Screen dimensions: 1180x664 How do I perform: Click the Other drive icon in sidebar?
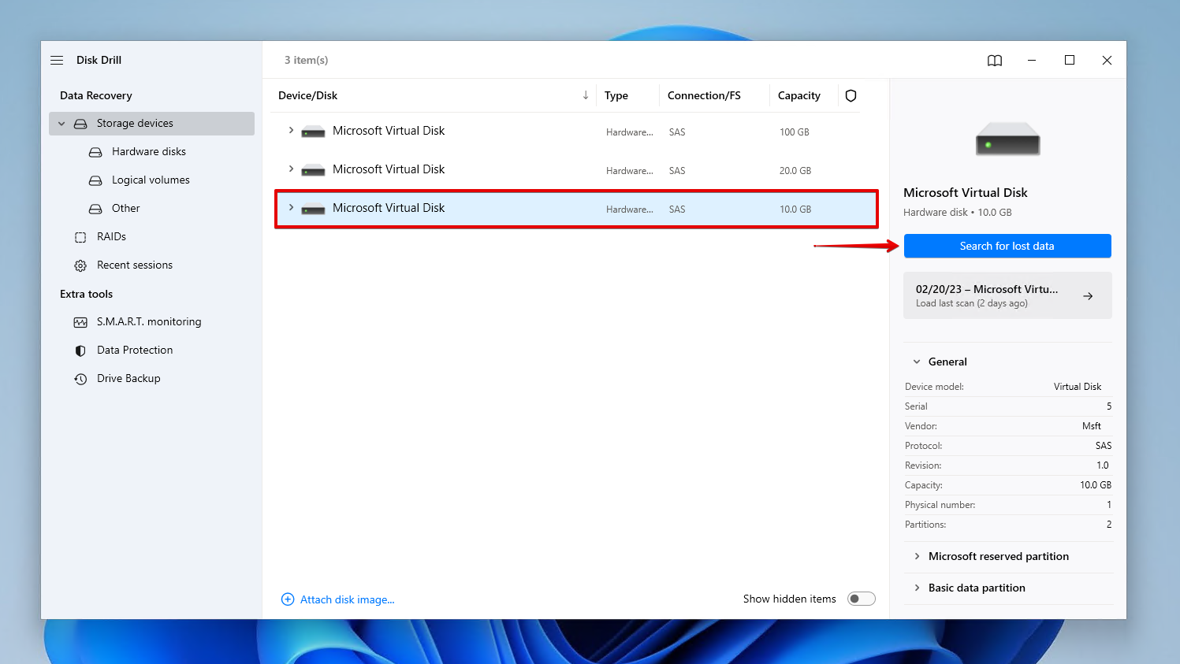click(95, 209)
